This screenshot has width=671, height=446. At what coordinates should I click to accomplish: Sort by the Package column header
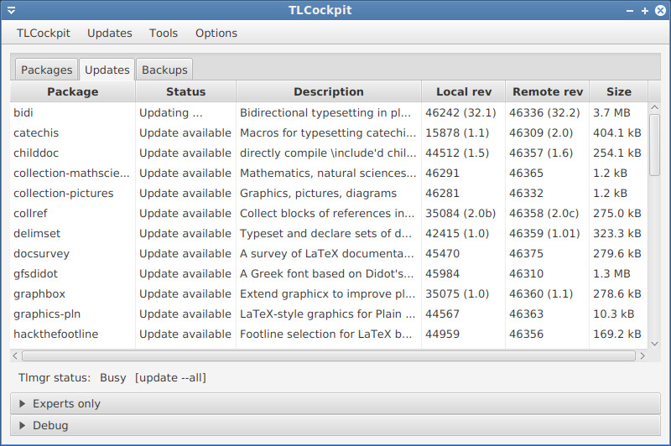click(73, 92)
